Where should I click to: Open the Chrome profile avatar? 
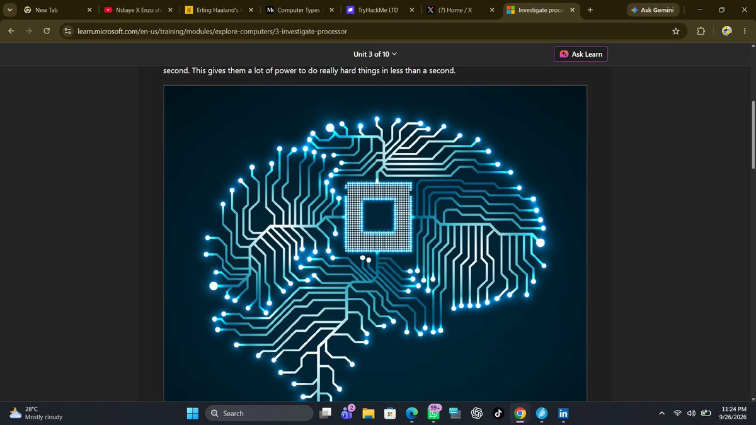coord(726,31)
